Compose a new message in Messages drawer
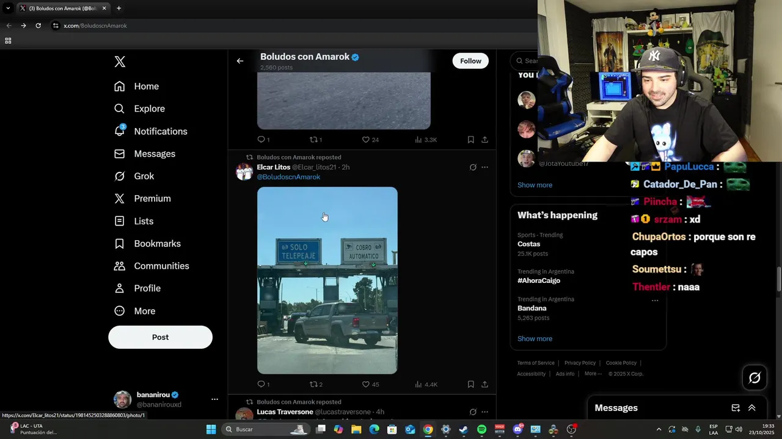The image size is (782, 439). [736, 408]
